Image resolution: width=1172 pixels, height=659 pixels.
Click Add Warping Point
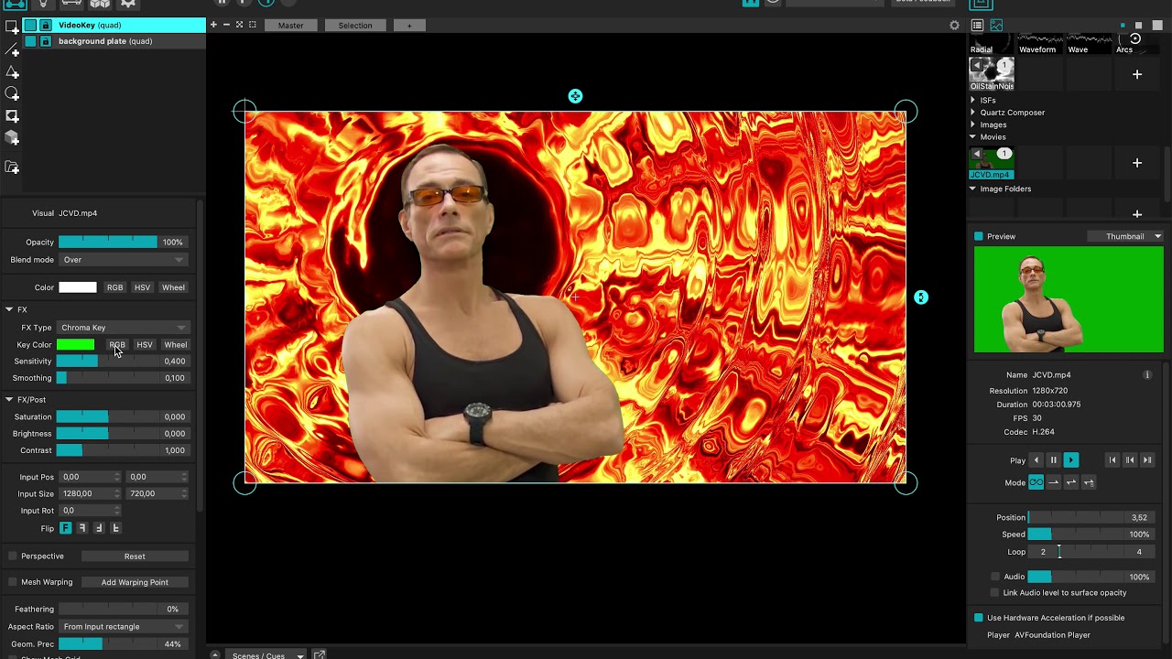tap(135, 582)
